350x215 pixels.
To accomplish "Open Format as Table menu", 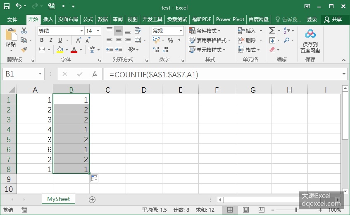I will [210, 40].
